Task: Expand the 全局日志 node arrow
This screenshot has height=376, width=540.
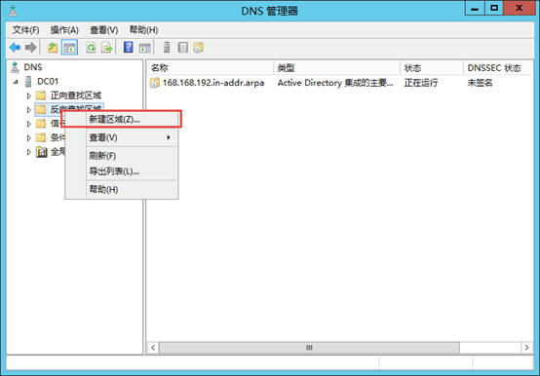Action: click(x=29, y=152)
